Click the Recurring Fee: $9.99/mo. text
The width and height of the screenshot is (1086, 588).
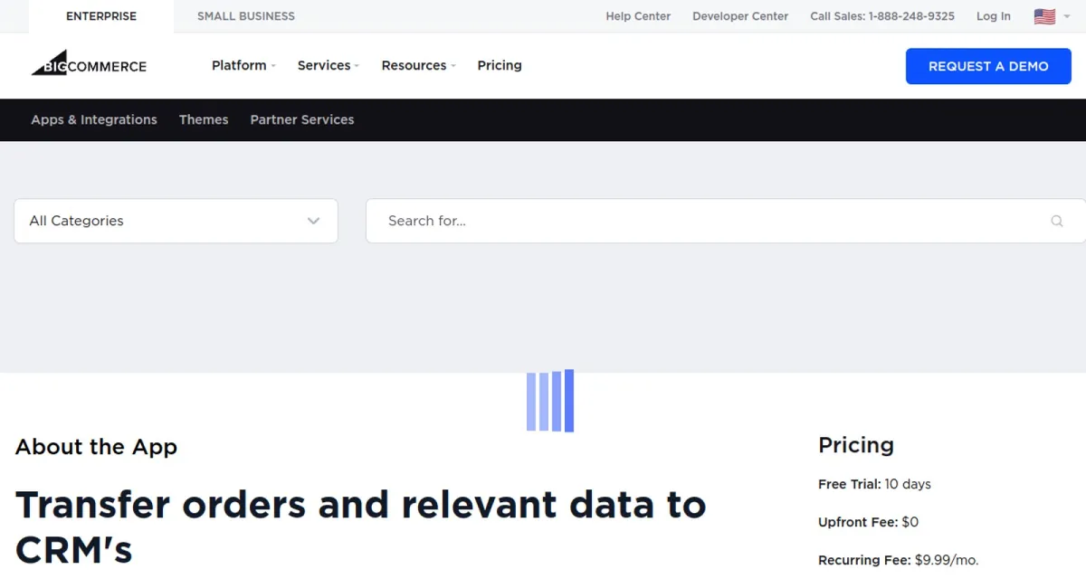898,560
